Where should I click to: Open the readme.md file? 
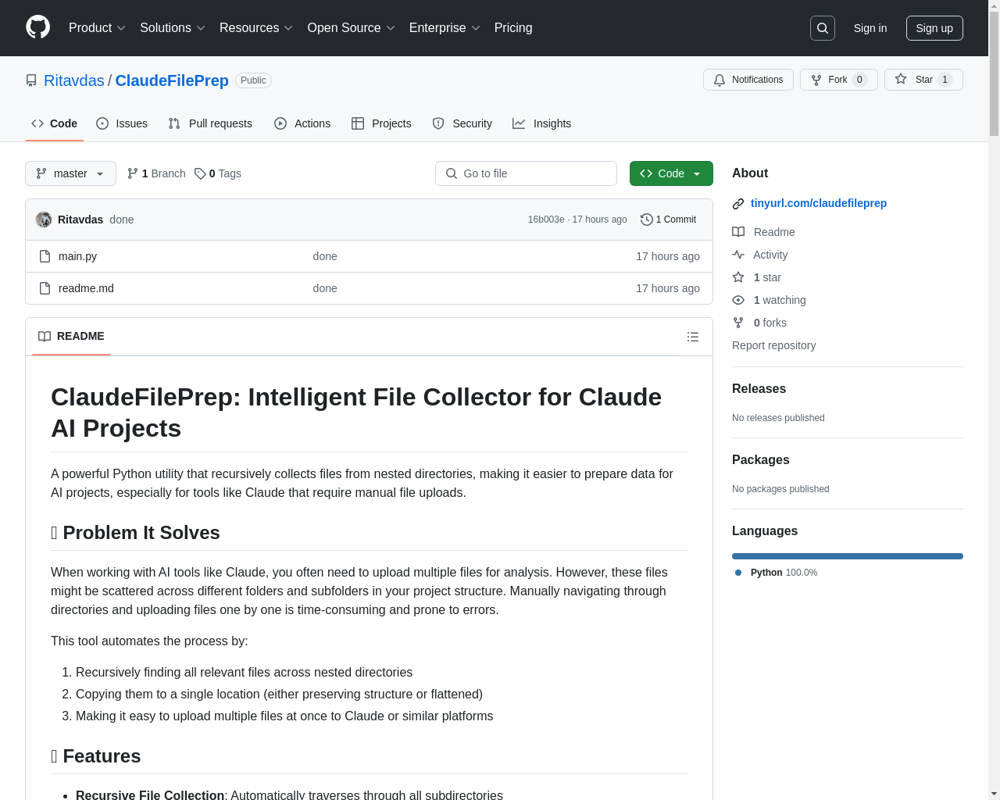pos(86,288)
